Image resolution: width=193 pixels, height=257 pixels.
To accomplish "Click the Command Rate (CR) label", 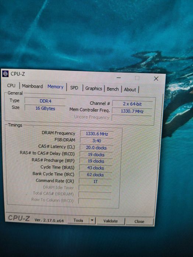I will pyautogui.click(x=55, y=181).
